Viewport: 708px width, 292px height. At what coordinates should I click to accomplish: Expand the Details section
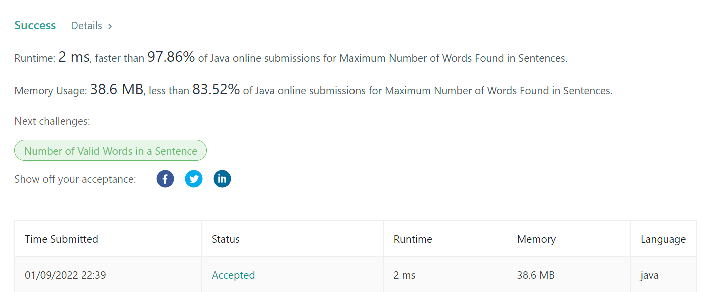86,25
